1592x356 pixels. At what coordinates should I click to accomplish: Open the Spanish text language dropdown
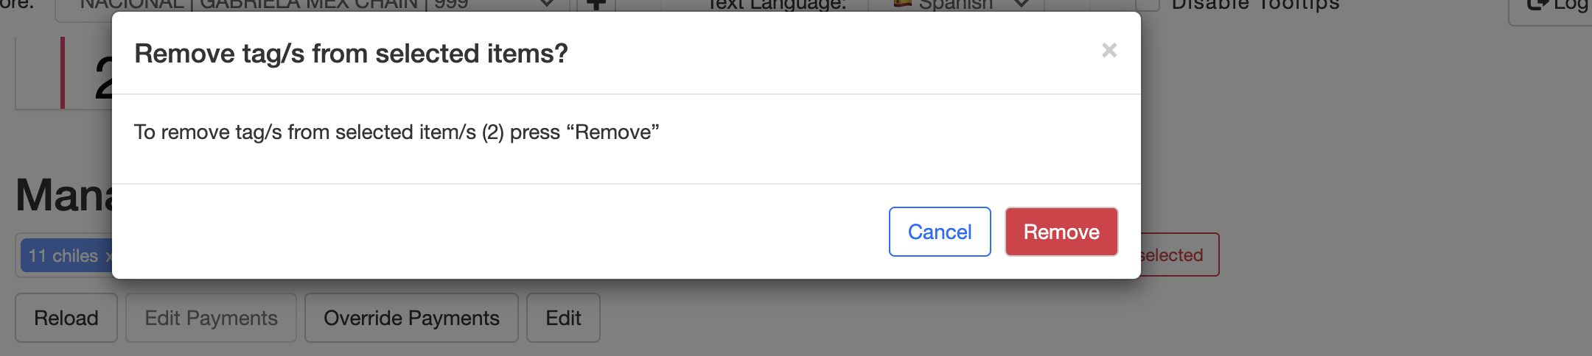click(x=956, y=6)
